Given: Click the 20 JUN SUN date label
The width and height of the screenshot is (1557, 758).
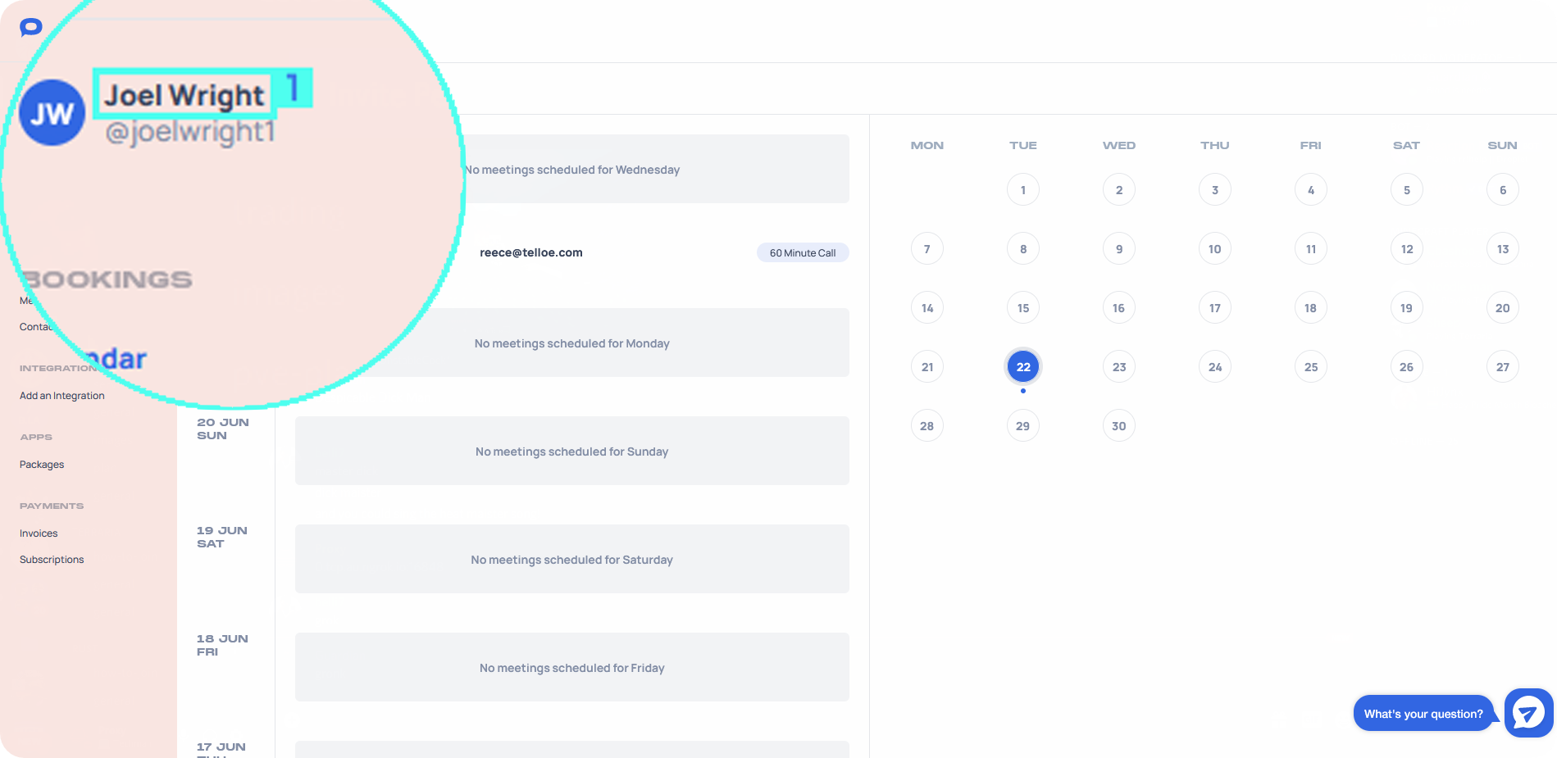Looking at the screenshot, I should pos(222,429).
